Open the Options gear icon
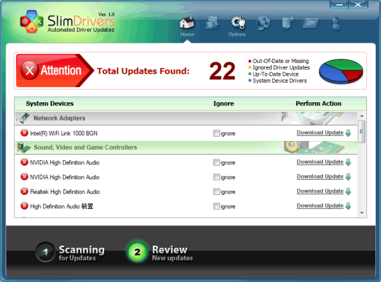This screenshot has height=282, width=381. click(x=237, y=23)
